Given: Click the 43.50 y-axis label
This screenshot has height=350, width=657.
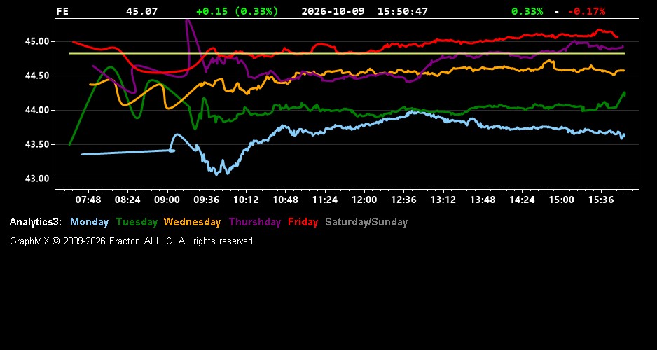Looking at the screenshot, I should pyautogui.click(x=37, y=144).
